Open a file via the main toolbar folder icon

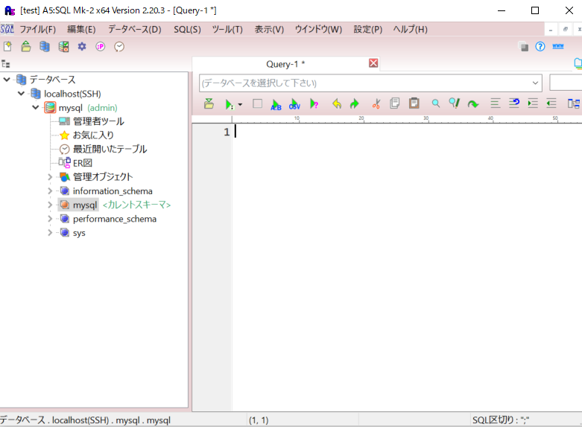[x=26, y=47]
